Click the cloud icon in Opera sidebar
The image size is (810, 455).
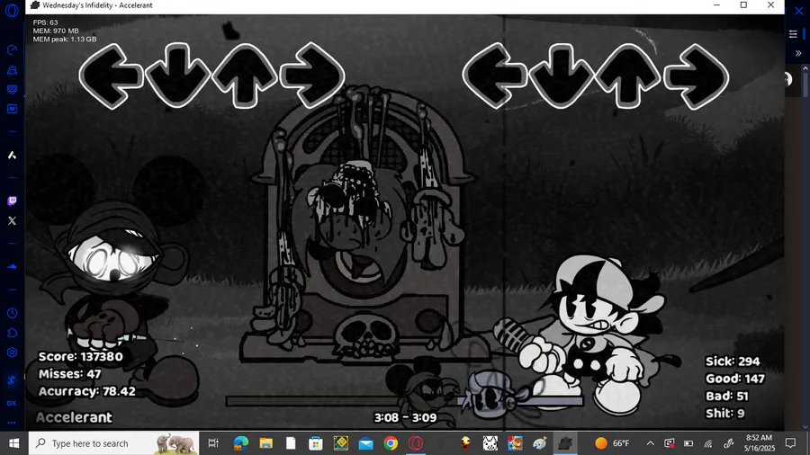(12, 267)
